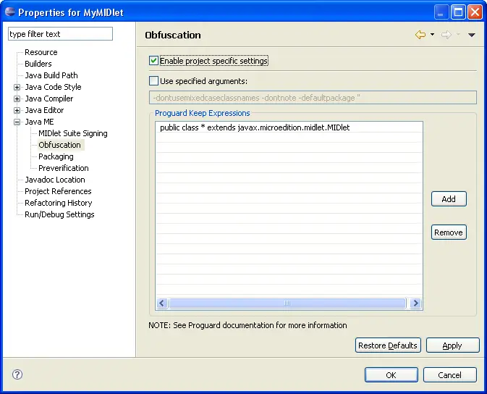Collapse the Java ME tree node
Screen dimensions: 487x394
tap(17, 122)
